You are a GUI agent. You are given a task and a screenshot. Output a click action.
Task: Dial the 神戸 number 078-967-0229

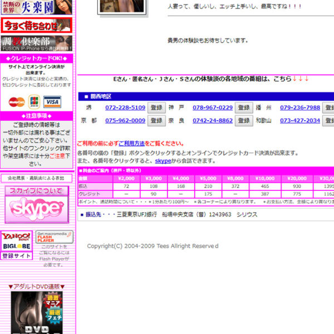point(213,107)
